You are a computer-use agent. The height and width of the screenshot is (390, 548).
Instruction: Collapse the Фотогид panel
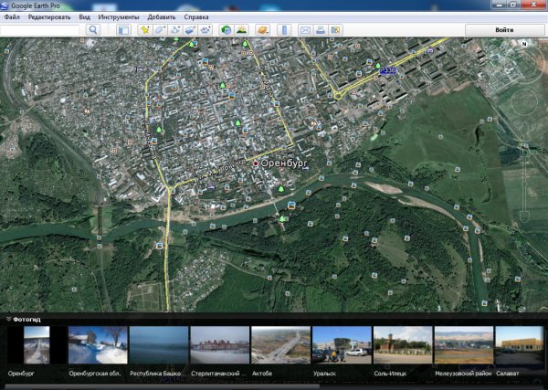(8, 319)
